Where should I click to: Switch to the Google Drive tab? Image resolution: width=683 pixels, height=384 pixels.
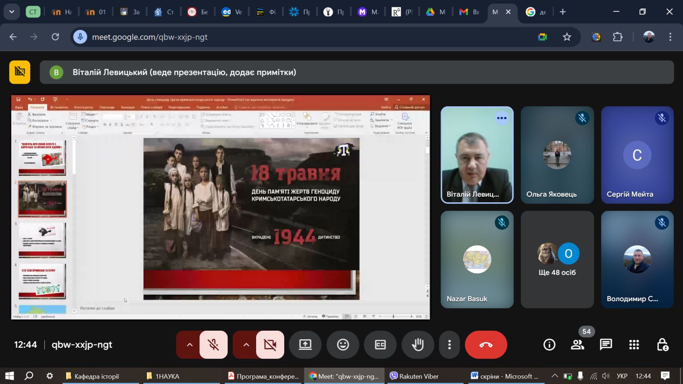point(436,12)
